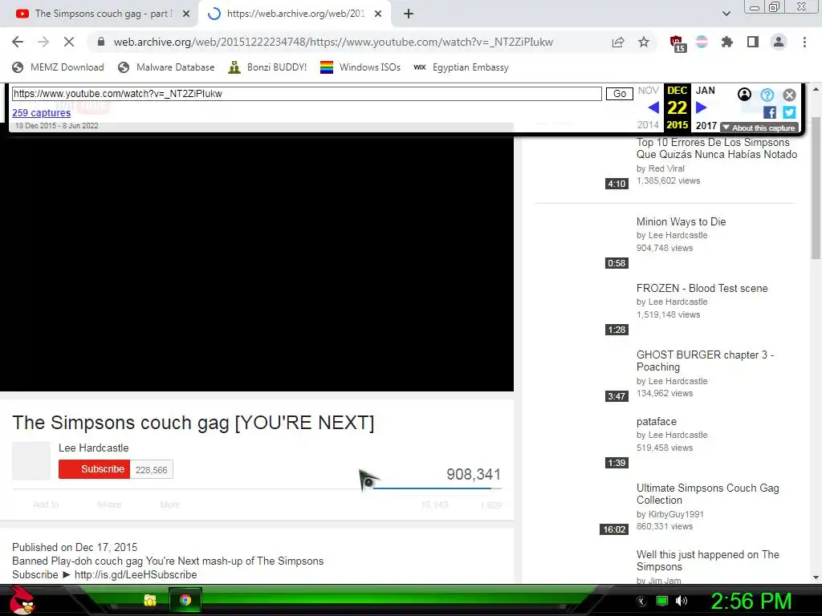Screen dimensions: 822x616
Task: Bookmark this page with star icon
Action: (644, 42)
